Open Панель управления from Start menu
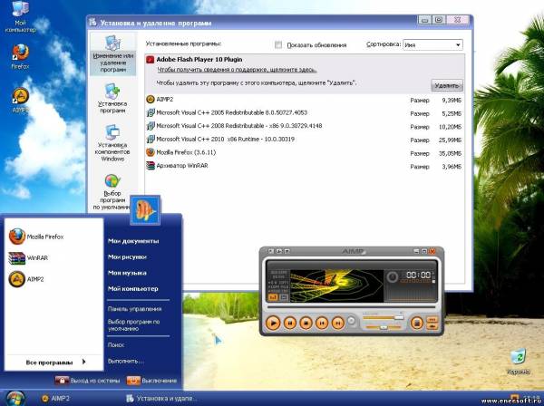544x406 pixels. pyautogui.click(x=134, y=309)
